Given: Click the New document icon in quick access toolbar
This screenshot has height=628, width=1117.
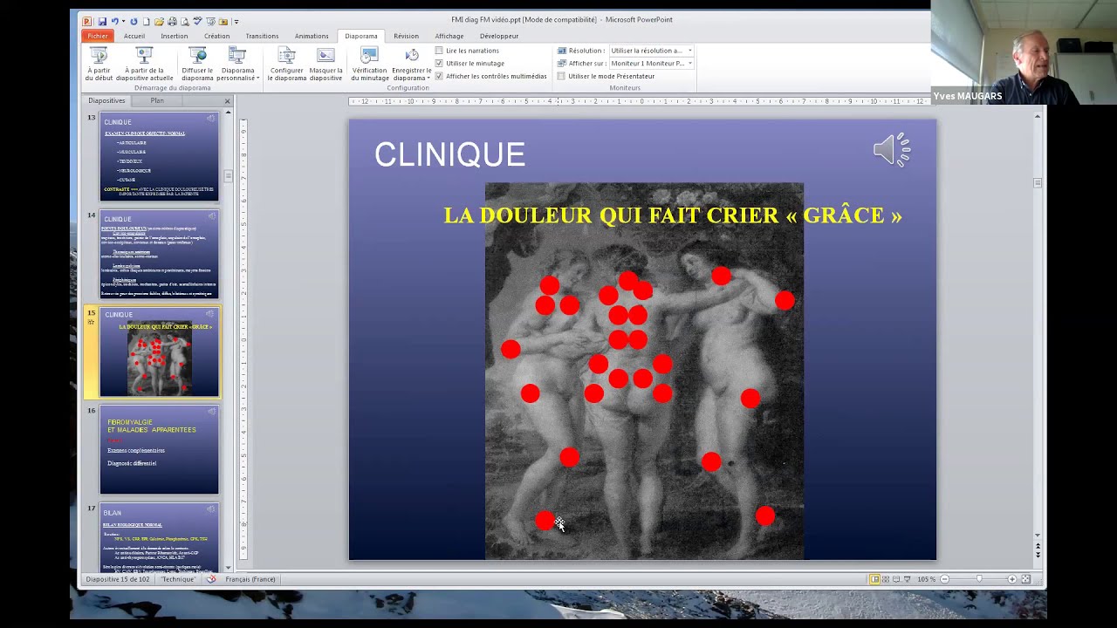Looking at the screenshot, I should pyautogui.click(x=146, y=22).
